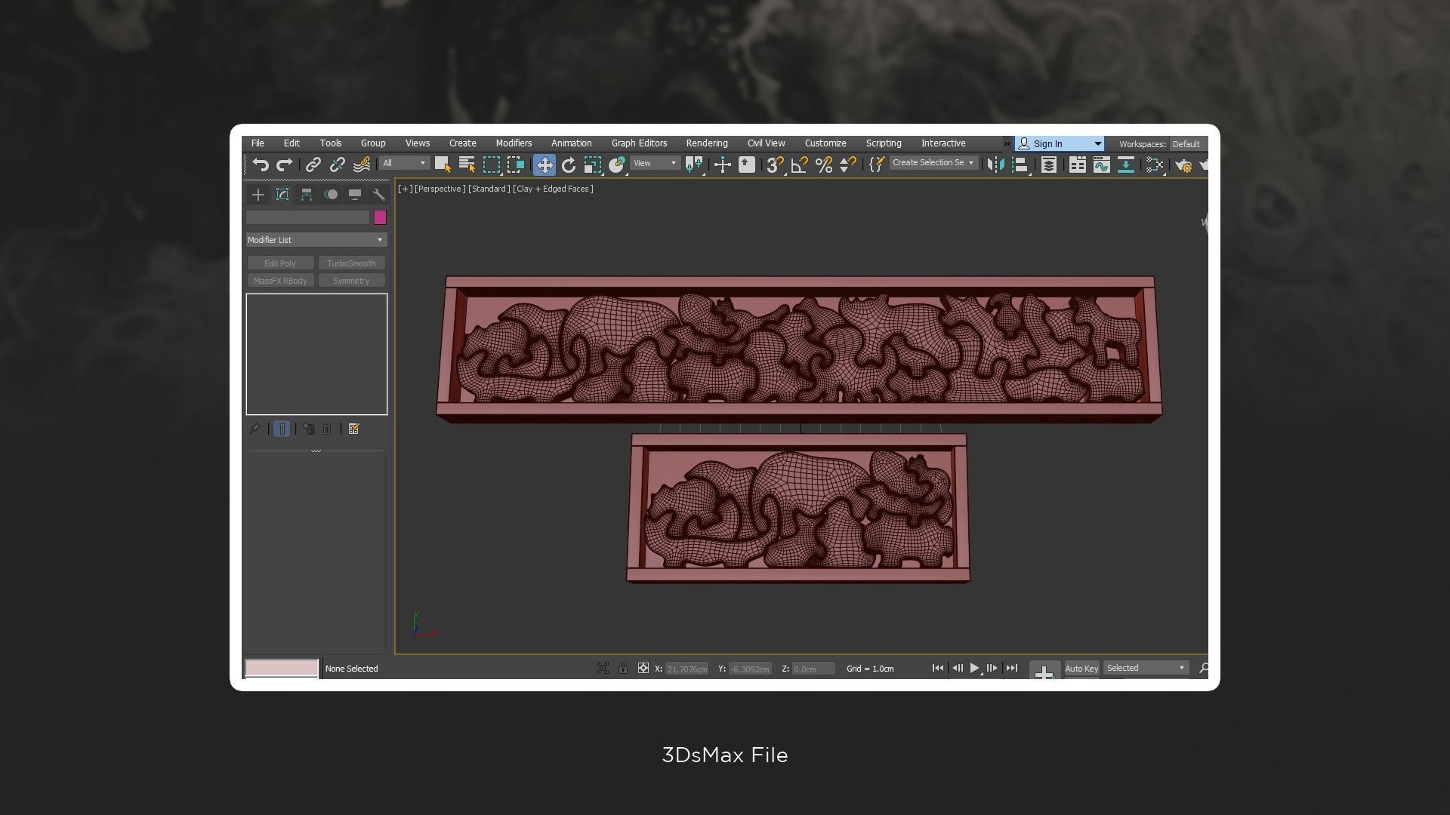Viewport: 1450px width, 815px height.
Task: Click the Auto Key button
Action: (x=1081, y=669)
